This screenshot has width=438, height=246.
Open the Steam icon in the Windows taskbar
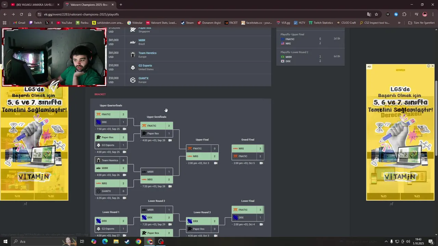[x=127, y=242]
